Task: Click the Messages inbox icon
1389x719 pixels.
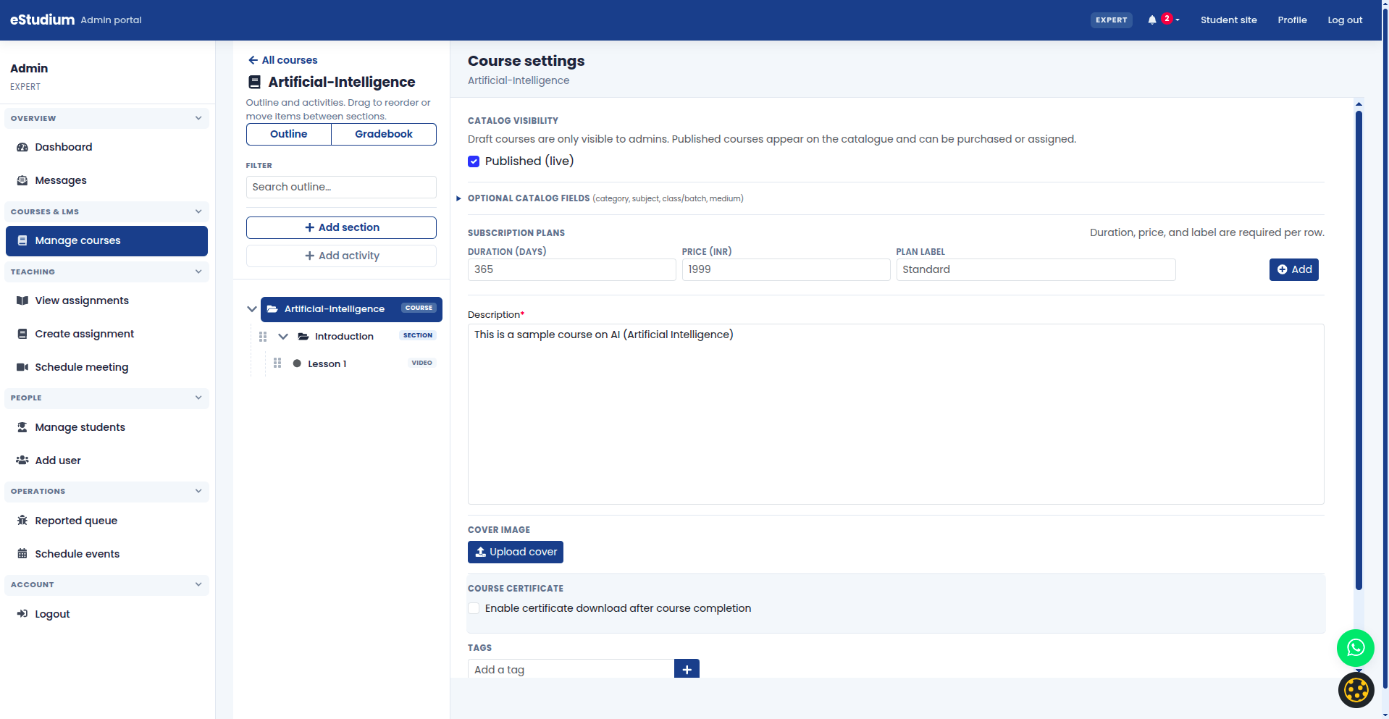Action: pyautogui.click(x=22, y=180)
